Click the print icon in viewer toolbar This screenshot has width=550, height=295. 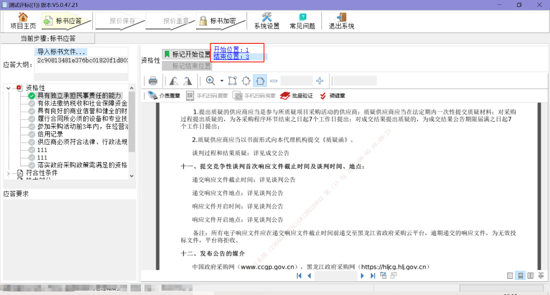tap(153, 81)
